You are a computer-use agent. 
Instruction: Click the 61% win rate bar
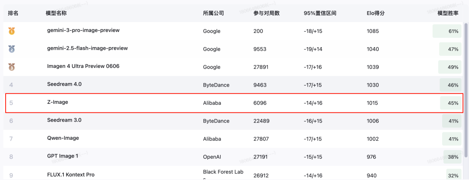point(447,31)
